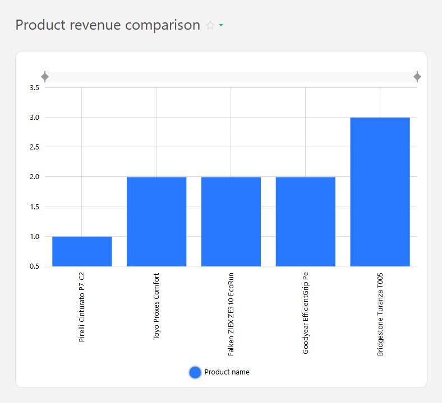The image size is (442, 403).
Task: Select the Toyo Proxes Comfort bar
Action: coord(156,222)
